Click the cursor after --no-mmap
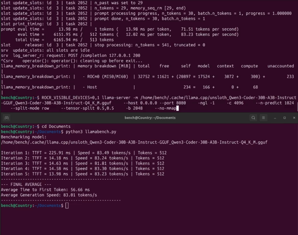The image size is (298, 235). [x=177, y=108]
